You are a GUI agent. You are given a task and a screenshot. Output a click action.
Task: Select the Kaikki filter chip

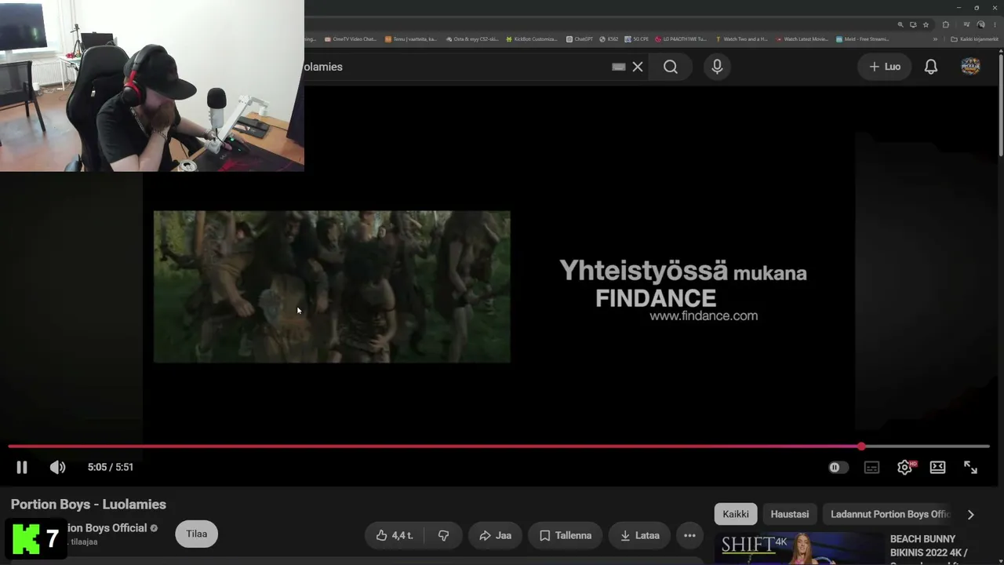point(736,514)
